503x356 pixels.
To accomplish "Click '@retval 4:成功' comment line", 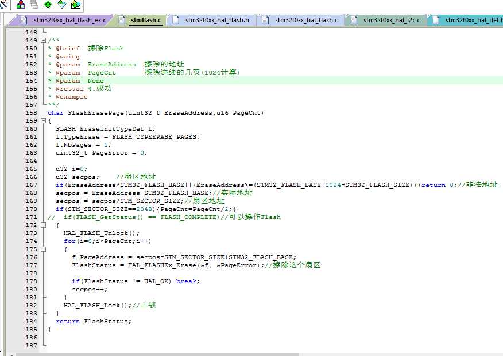I will pos(80,89).
